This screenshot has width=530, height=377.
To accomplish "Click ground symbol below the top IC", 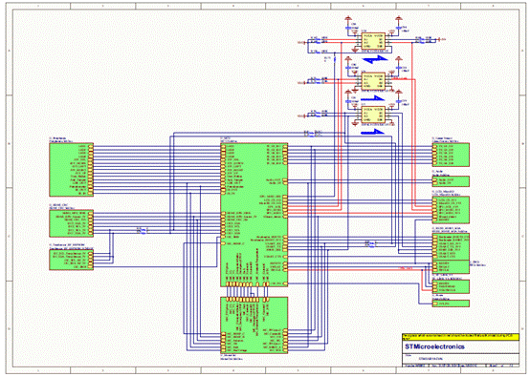I will [355, 50].
